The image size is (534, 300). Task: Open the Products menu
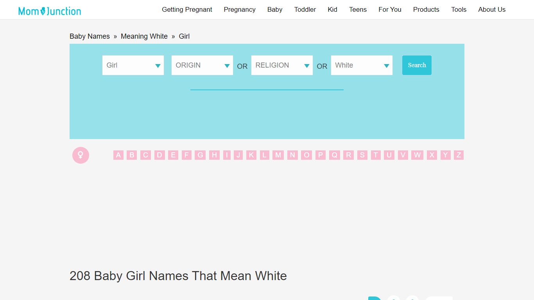pos(426,9)
